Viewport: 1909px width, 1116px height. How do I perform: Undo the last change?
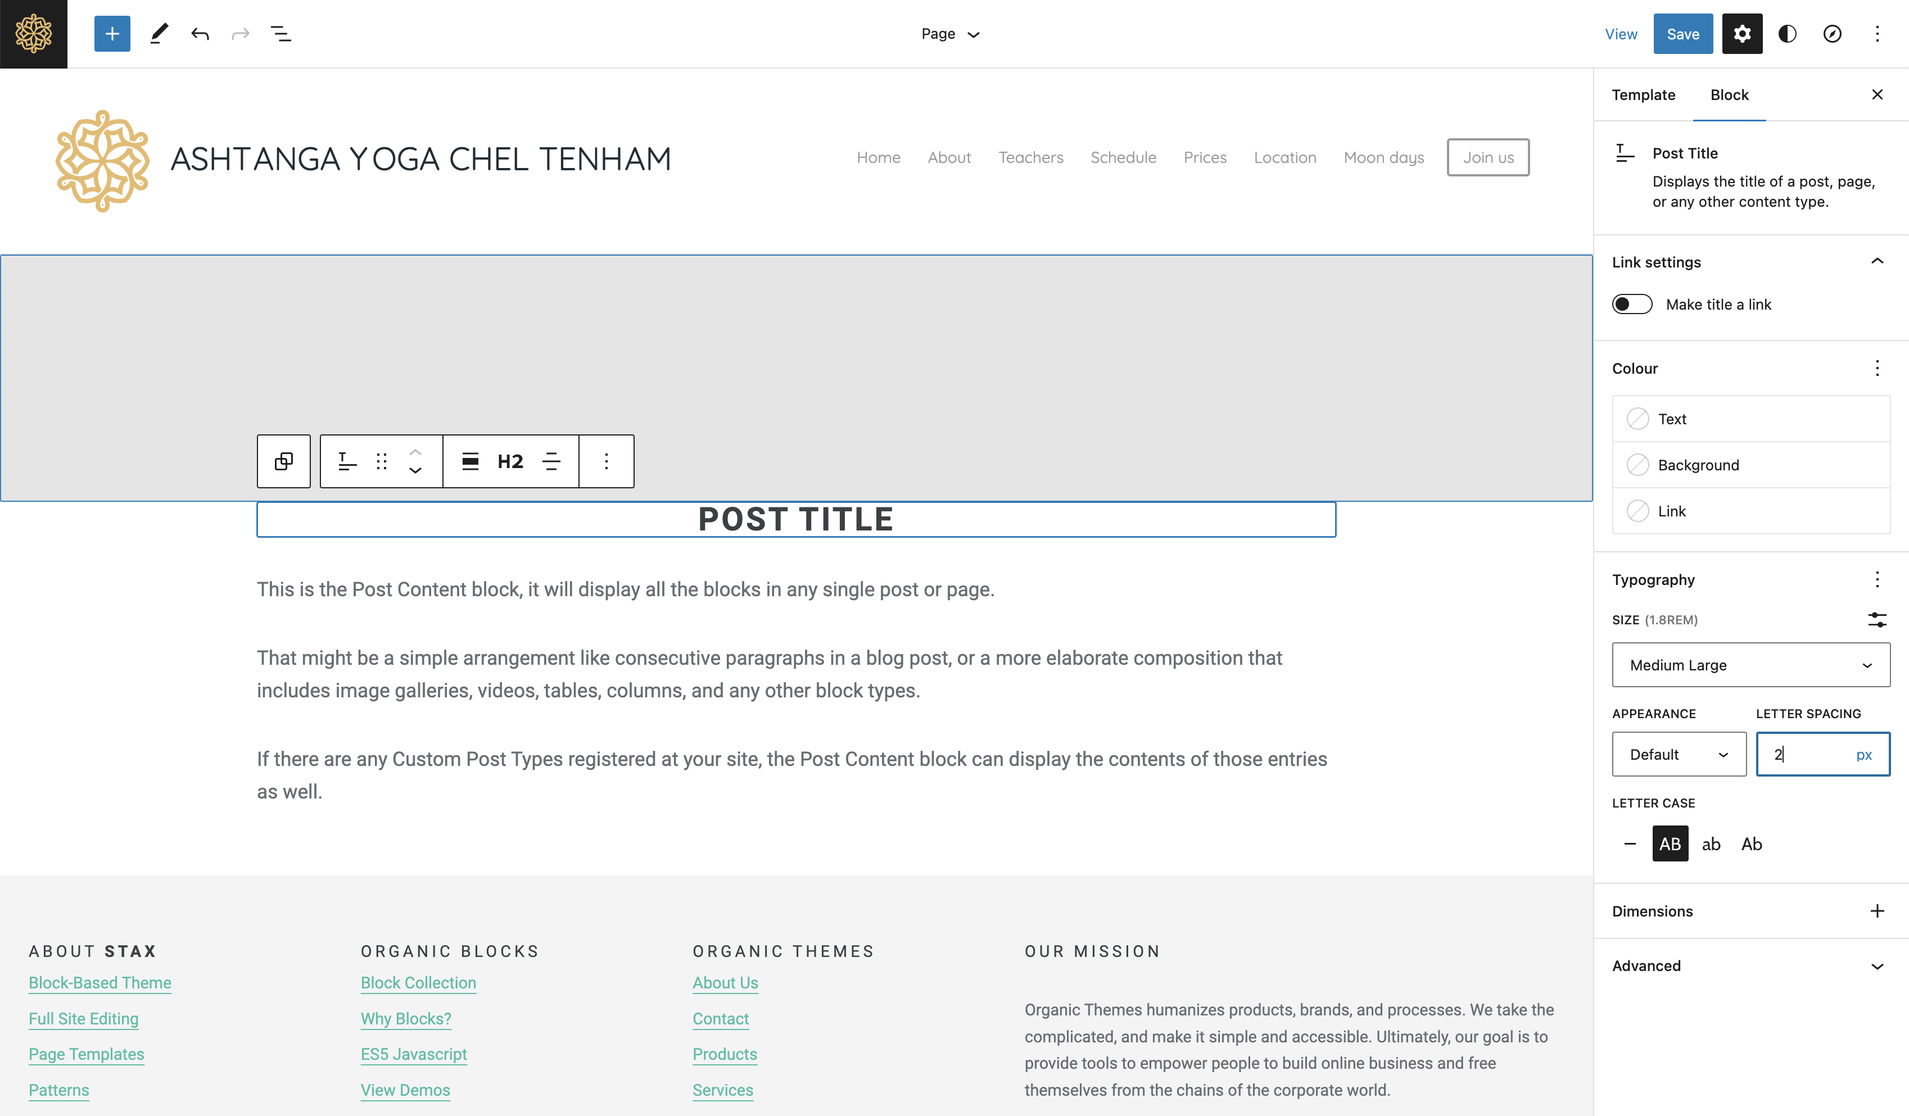(x=200, y=34)
